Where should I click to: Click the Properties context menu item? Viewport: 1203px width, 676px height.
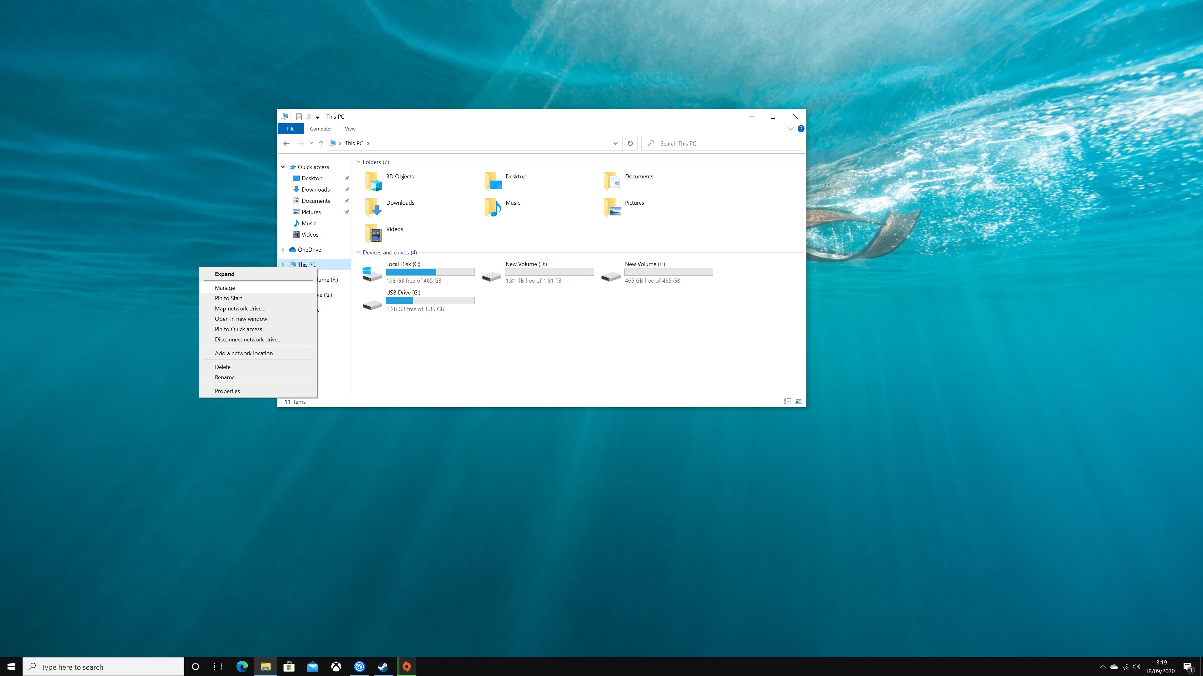pyautogui.click(x=227, y=390)
